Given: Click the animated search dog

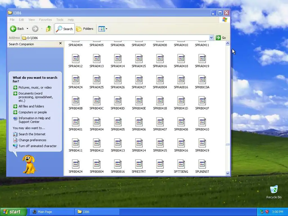Looking at the screenshot, I should (29, 164).
